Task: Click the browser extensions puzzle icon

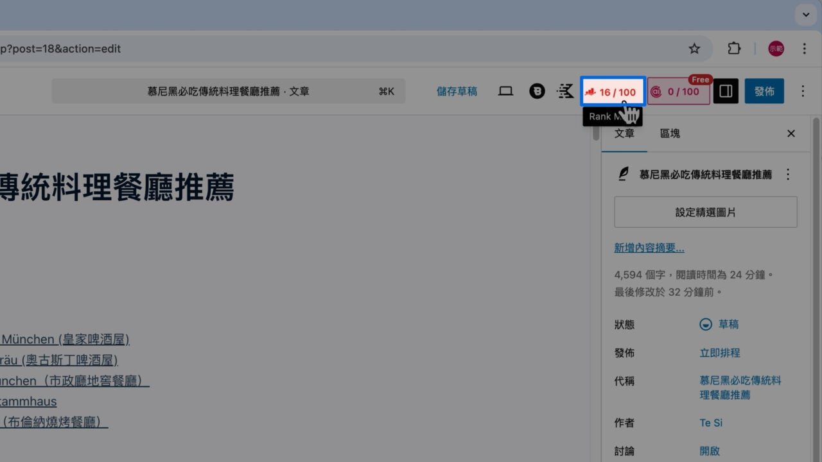Action: [733, 48]
